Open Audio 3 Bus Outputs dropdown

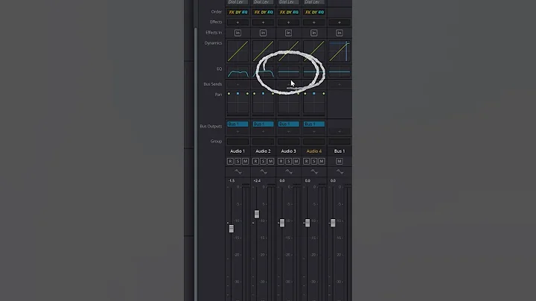(289, 124)
